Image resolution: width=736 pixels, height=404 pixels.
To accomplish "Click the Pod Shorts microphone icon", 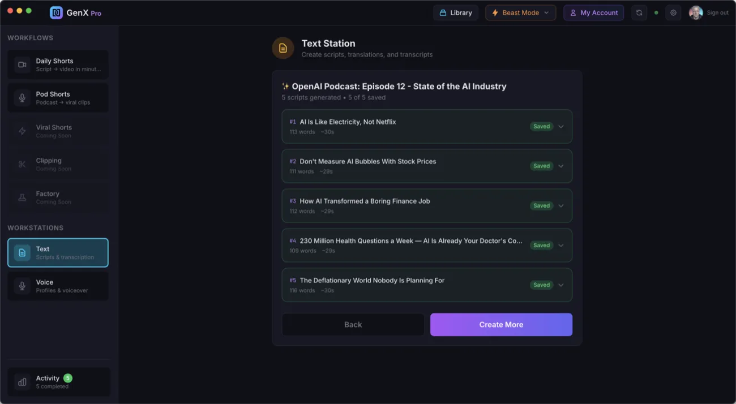I will [x=22, y=97].
